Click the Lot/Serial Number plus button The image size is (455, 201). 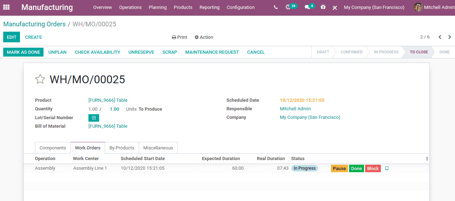click(x=94, y=118)
